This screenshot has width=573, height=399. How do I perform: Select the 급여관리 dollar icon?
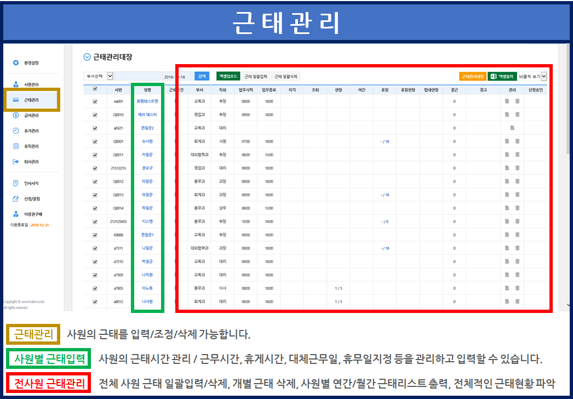click(x=16, y=116)
